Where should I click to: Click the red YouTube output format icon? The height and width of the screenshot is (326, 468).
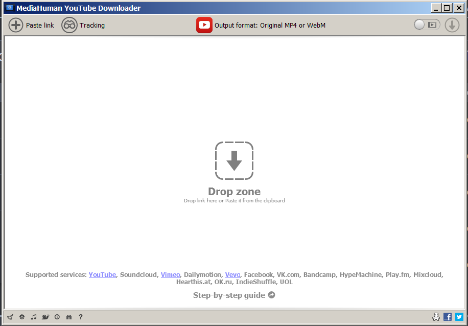click(204, 25)
